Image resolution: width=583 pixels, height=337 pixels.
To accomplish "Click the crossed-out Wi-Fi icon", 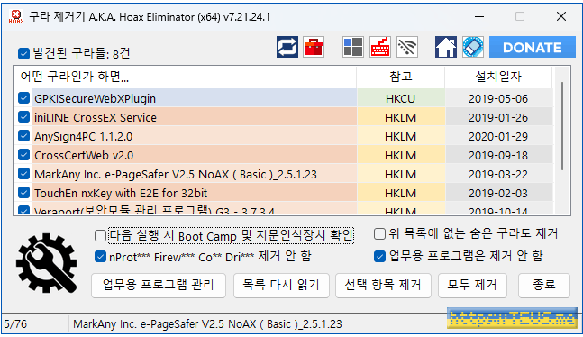I will [407, 47].
